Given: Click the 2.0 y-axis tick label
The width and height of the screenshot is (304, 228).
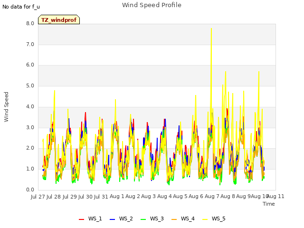Looking at the screenshot, I should pos(30,148).
